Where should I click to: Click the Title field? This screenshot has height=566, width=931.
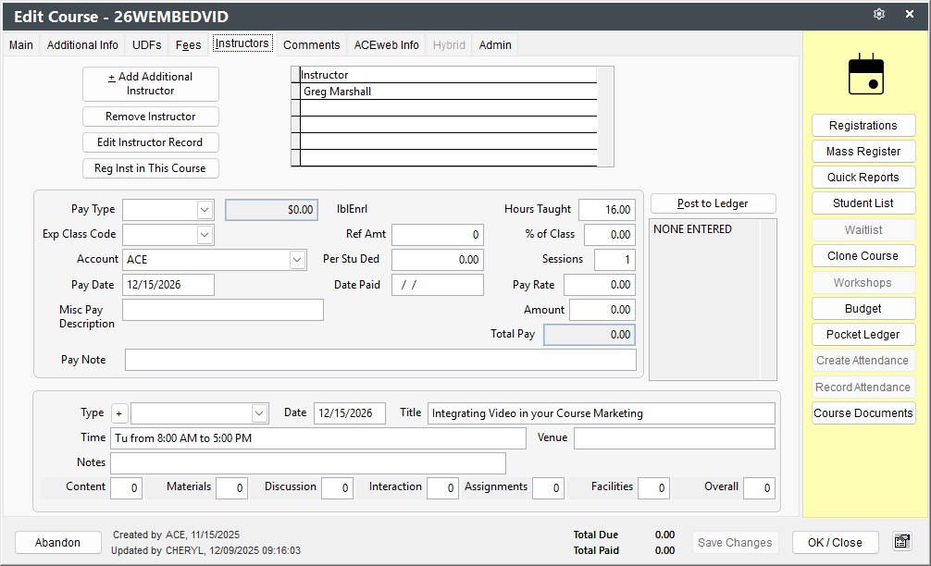click(x=602, y=413)
